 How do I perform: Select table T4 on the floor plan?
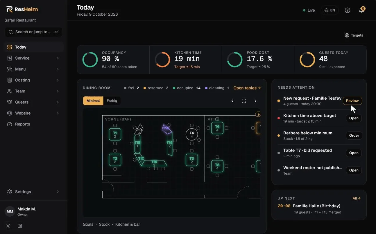coord(192,134)
